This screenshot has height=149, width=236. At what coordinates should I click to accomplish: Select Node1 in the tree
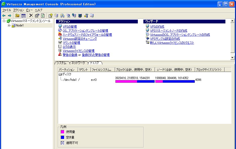click(x=20, y=25)
